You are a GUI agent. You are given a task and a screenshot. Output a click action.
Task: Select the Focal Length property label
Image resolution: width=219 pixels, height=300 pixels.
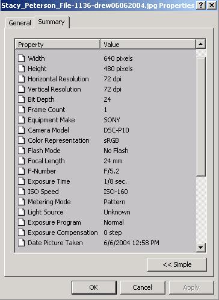pyautogui.click(x=46, y=161)
